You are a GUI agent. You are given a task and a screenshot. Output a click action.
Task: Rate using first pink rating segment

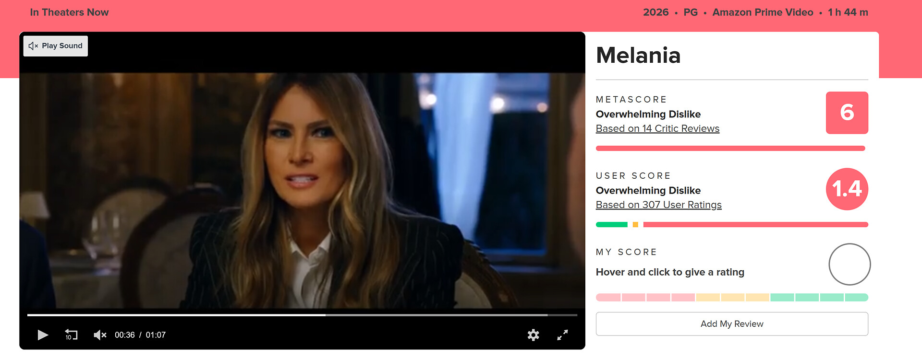608,298
